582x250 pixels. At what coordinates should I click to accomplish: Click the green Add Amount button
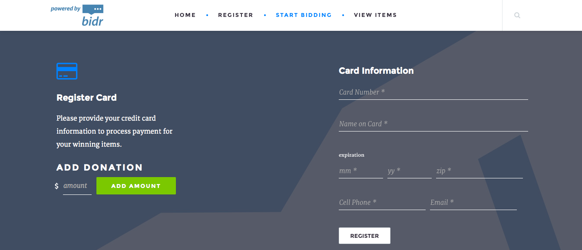click(136, 186)
